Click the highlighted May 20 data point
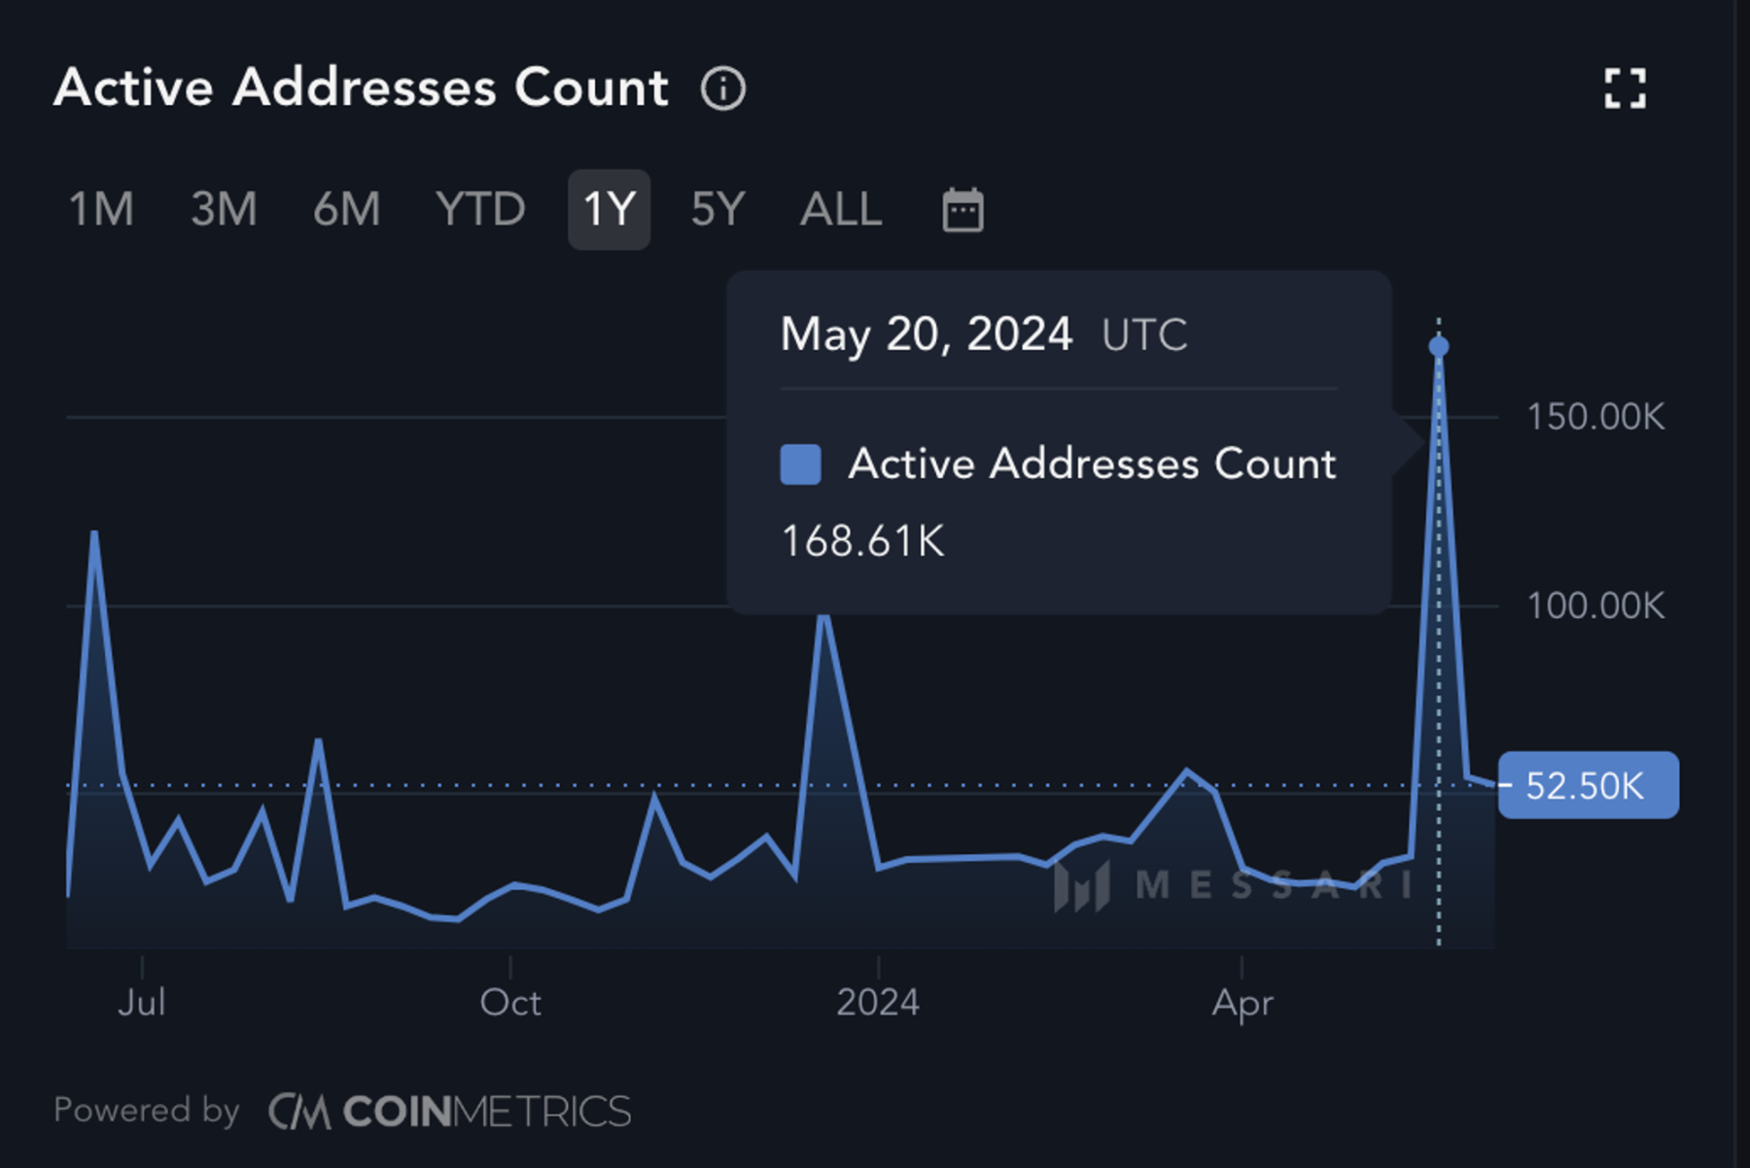The width and height of the screenshot is (1750, 1168). pos(1439,347)
